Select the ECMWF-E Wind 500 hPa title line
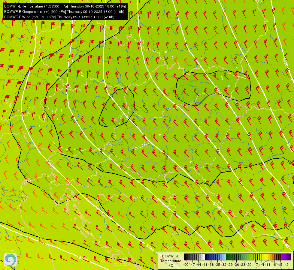 point(59,17)
